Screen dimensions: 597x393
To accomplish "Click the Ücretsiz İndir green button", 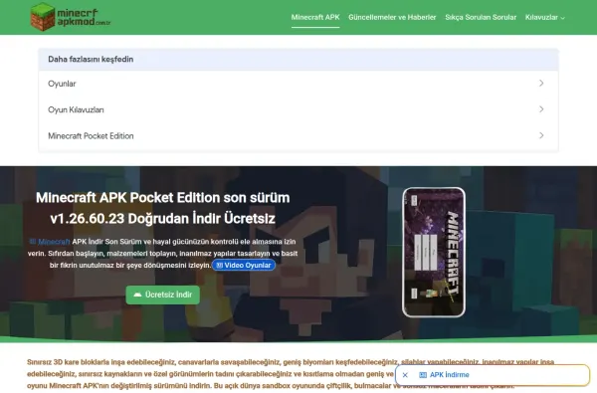I will (162, 295).
